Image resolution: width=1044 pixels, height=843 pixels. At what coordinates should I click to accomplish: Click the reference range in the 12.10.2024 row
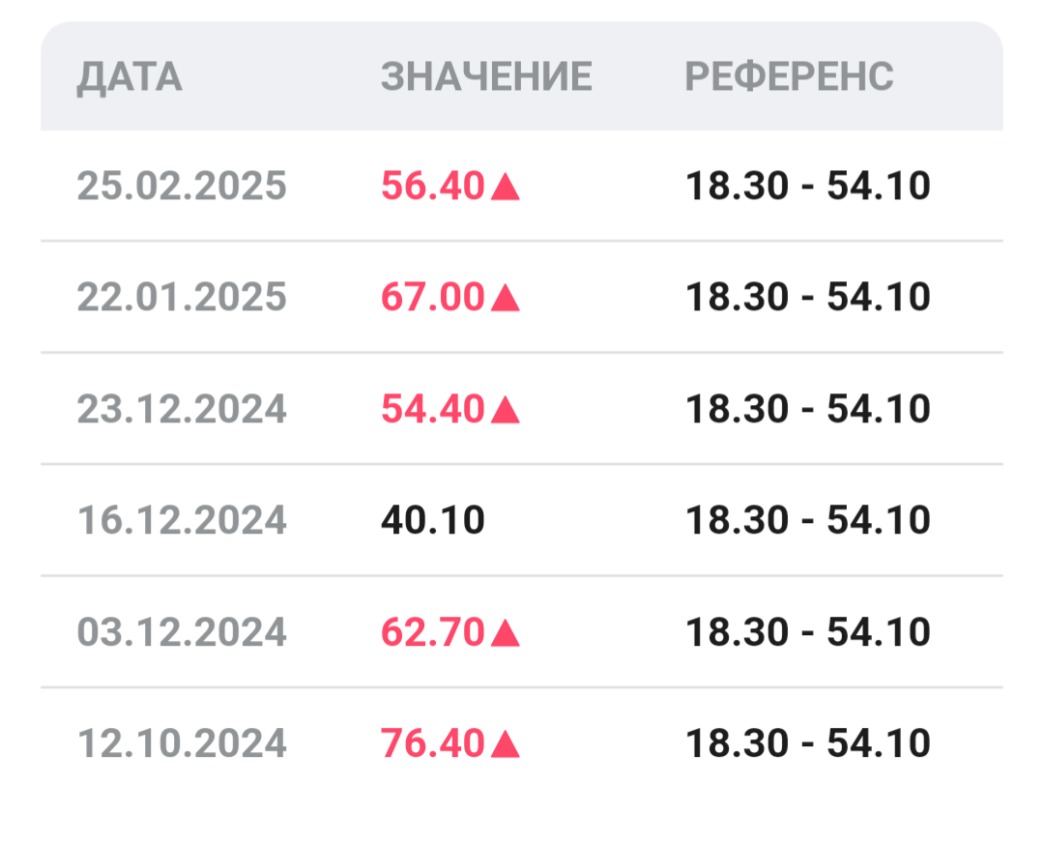(x=807, y=744)
